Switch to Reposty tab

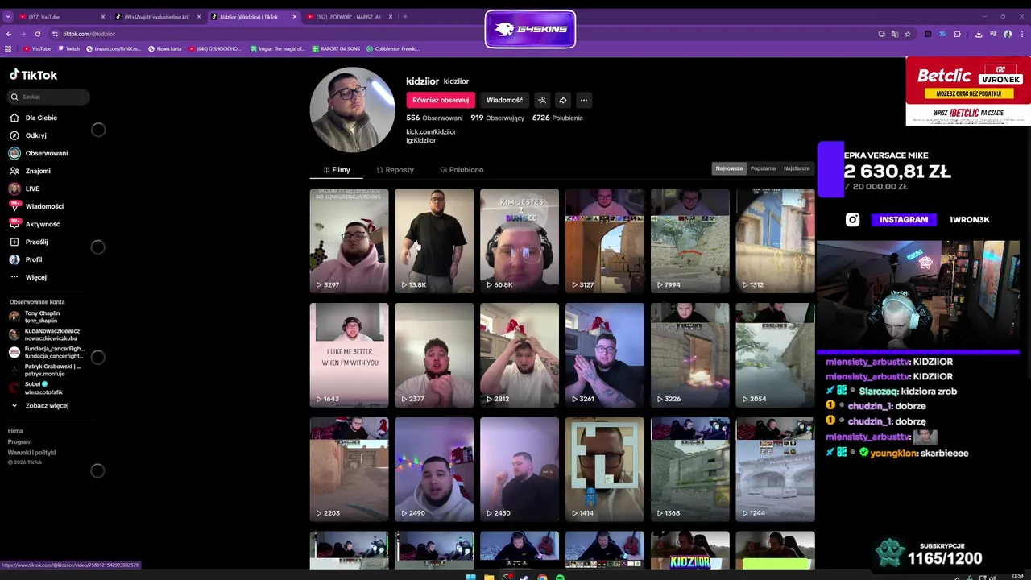coord(395,170)
